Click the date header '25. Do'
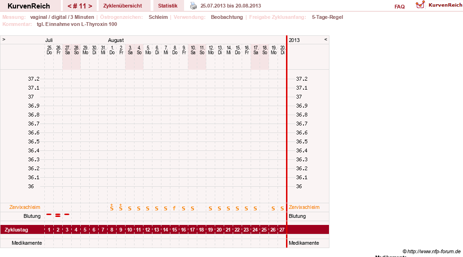The image size is (463, 257). pyautogui.click(x=49, y=50)
